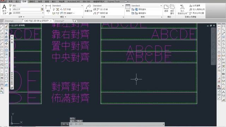Image resolution: width=226 pixels, height=127 pixels.
Task: Expand the command line history arrow
Action: (x=163, y=124)
